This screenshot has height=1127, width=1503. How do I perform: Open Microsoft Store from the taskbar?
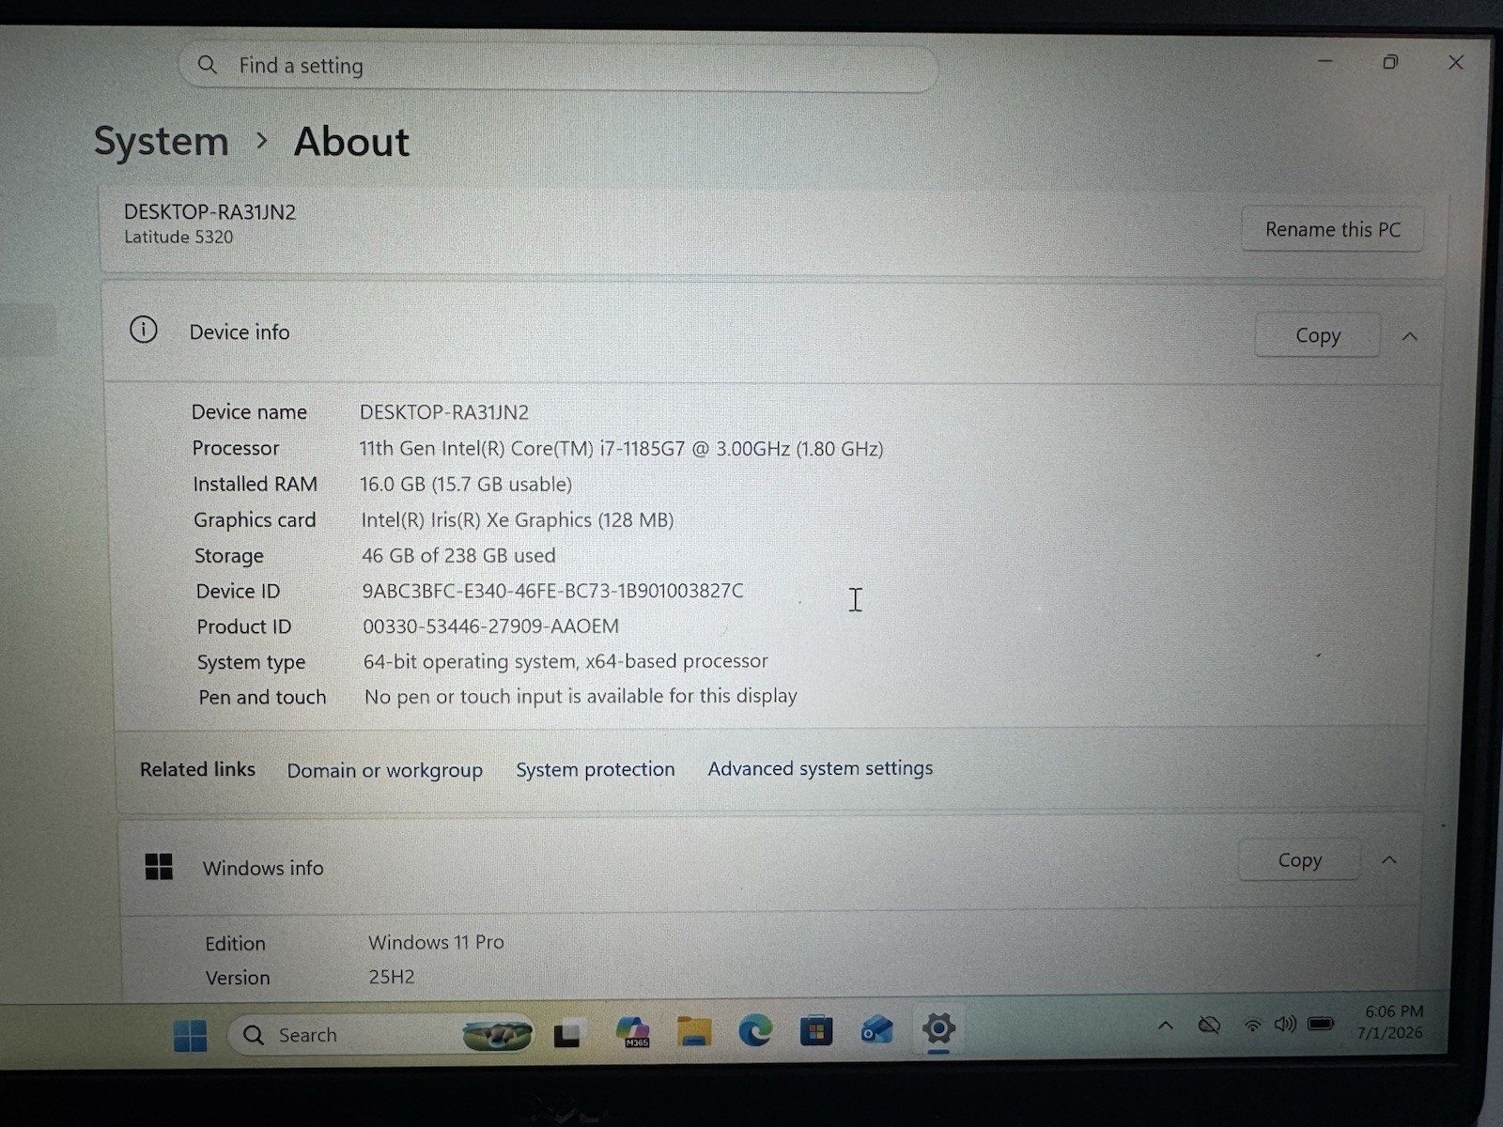coord(815,1031)
